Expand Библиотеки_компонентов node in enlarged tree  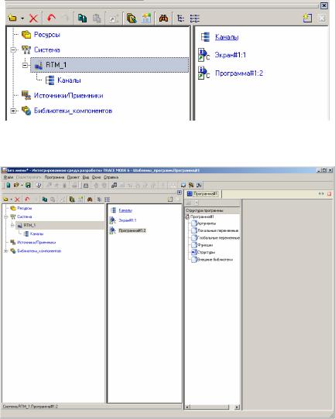click(13, 111)
